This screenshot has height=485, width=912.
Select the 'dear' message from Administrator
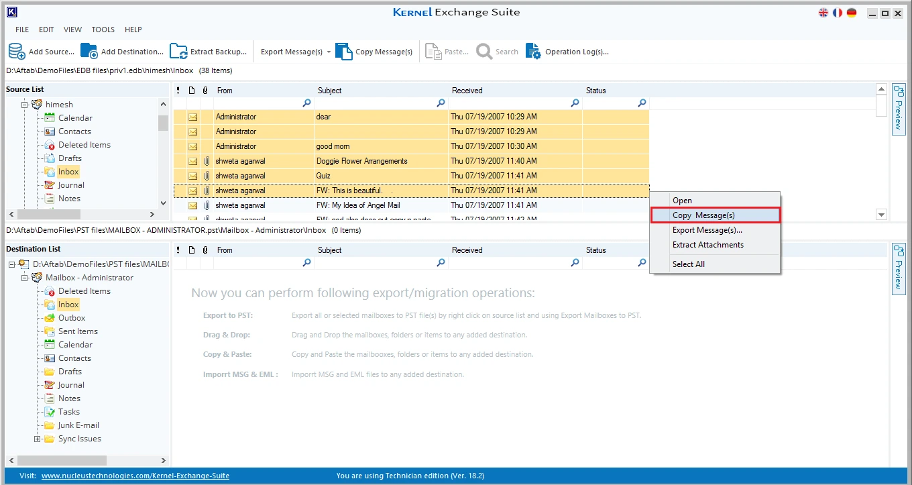411,117
